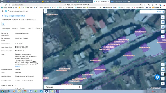Image resolution: width=166 pixels, height=93 pixels.
Task: Expand the side flyout arrow at right edge
Action: pos(165,75)
